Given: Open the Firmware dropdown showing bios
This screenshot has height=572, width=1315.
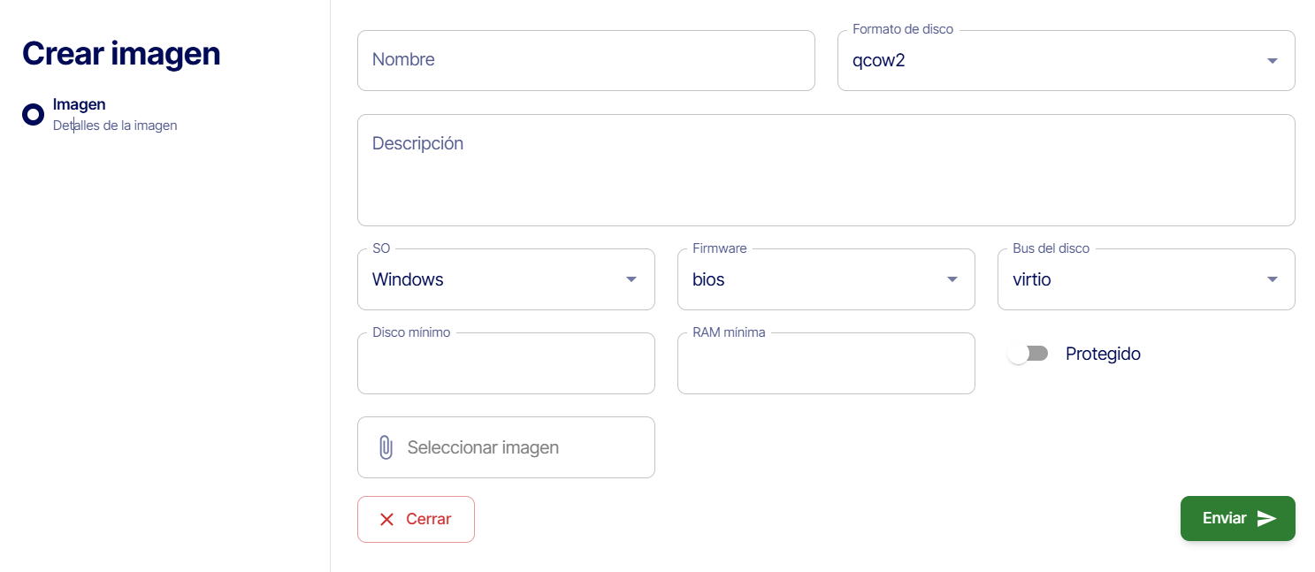Looking at the screenshot, I should [825, 279].
